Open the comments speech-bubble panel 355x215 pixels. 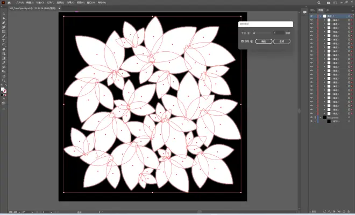tap(305, 12)
